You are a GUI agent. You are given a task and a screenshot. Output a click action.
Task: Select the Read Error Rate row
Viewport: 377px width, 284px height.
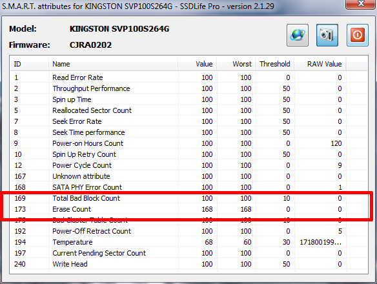tap(188, 77)
